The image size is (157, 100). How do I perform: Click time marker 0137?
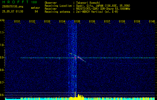pos(107,21)
